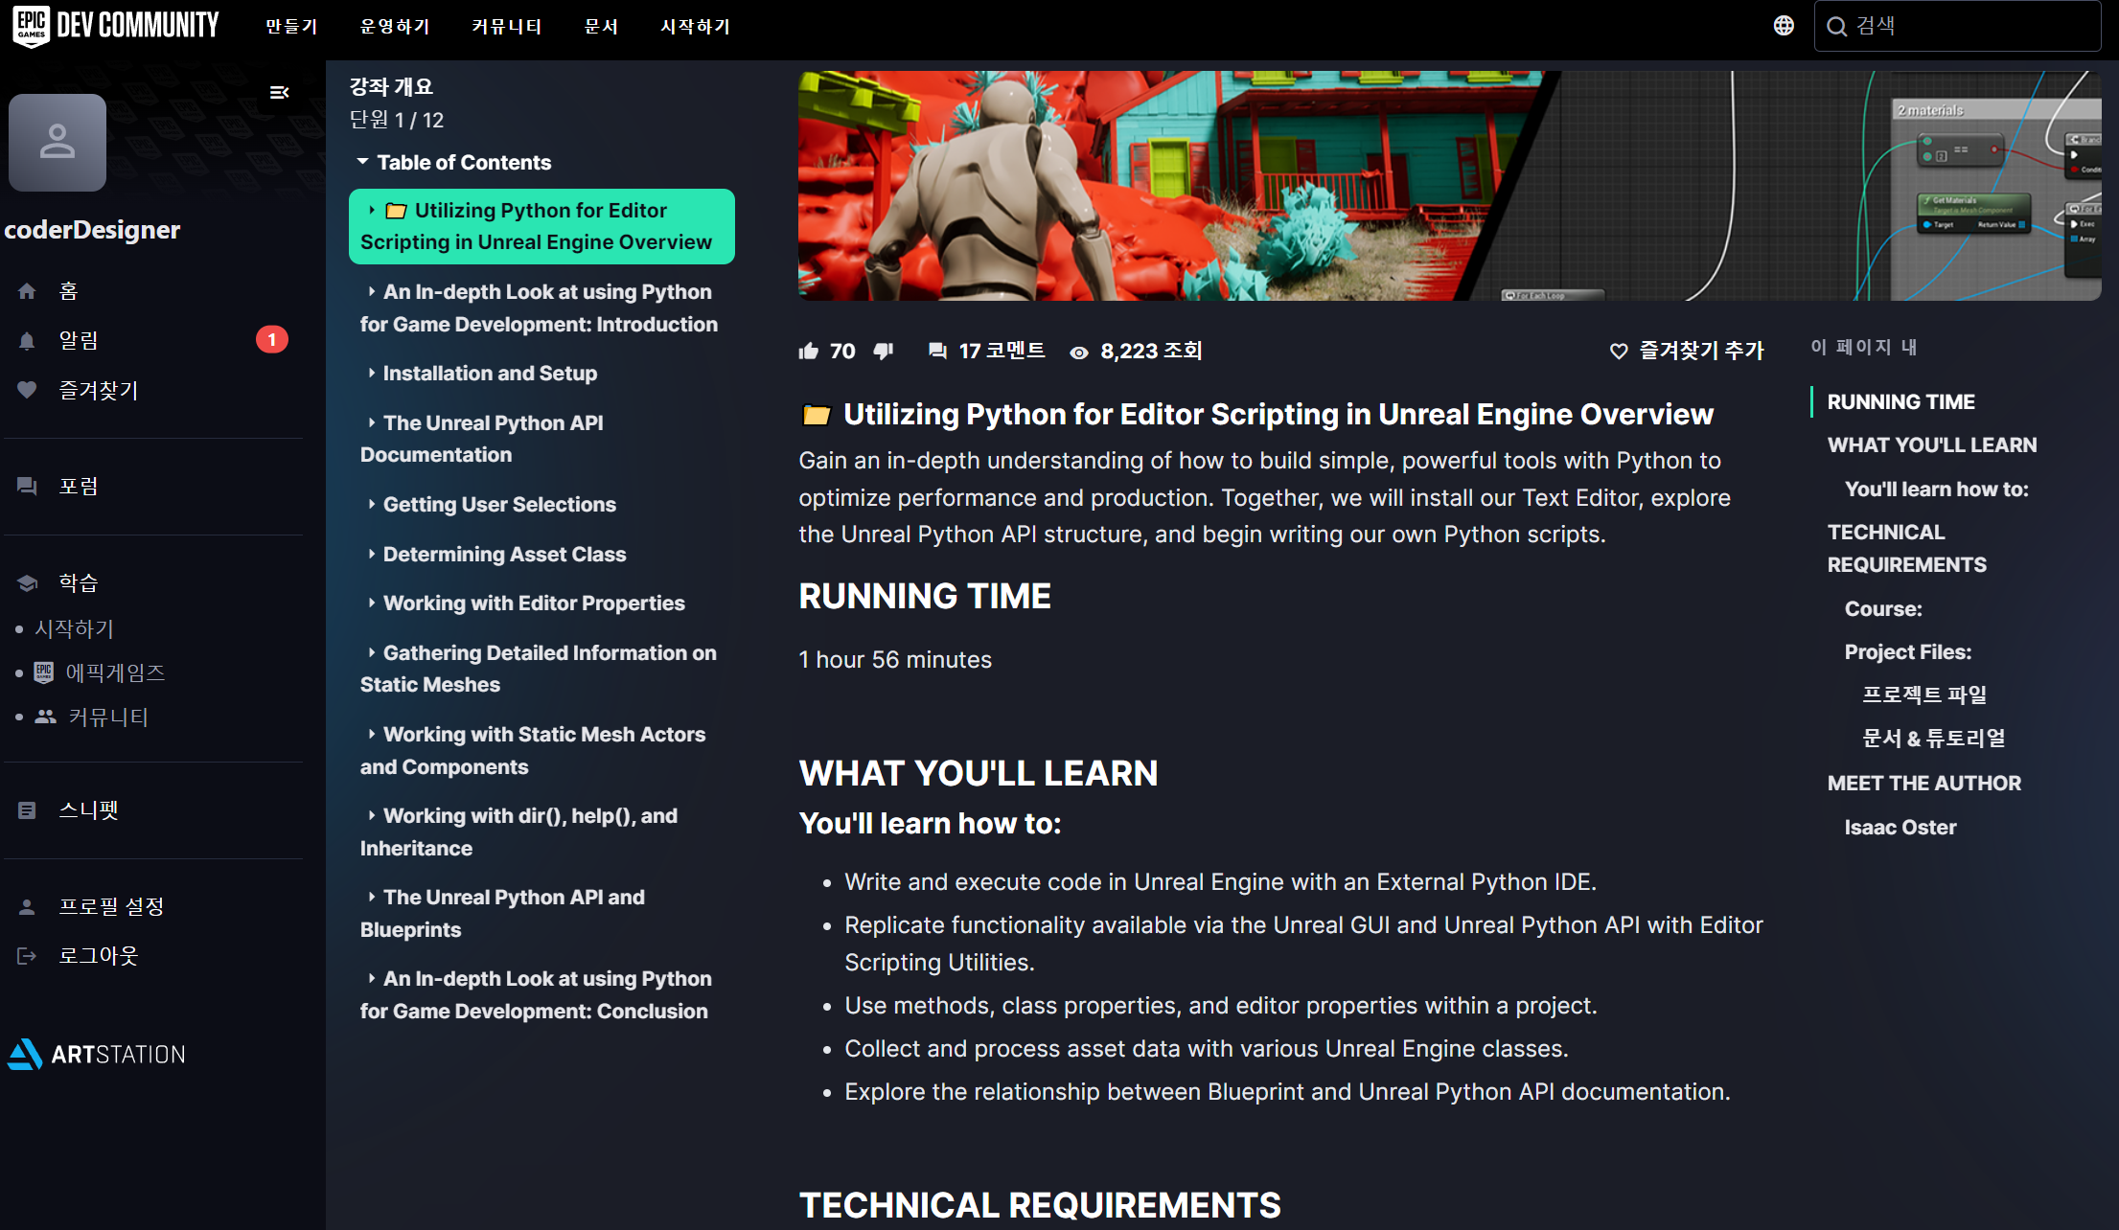2119x1230 pixels.
Task: Click the course banner image
Action: coord(1448,185)
